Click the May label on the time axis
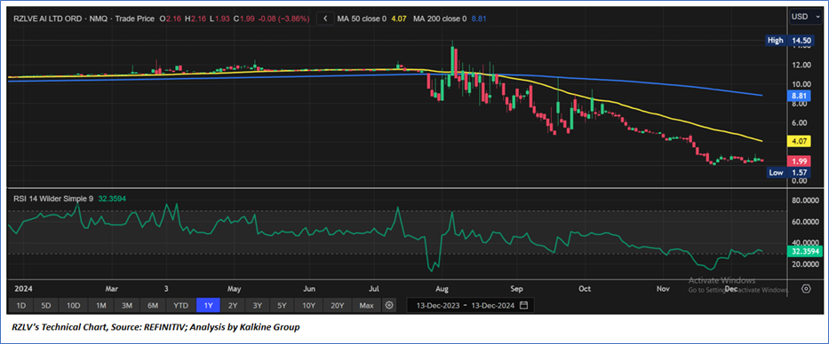 coord(234,289)
